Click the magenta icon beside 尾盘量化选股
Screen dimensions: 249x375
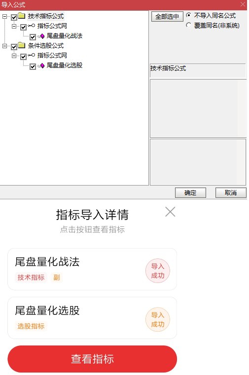click(x=42, y=65)
